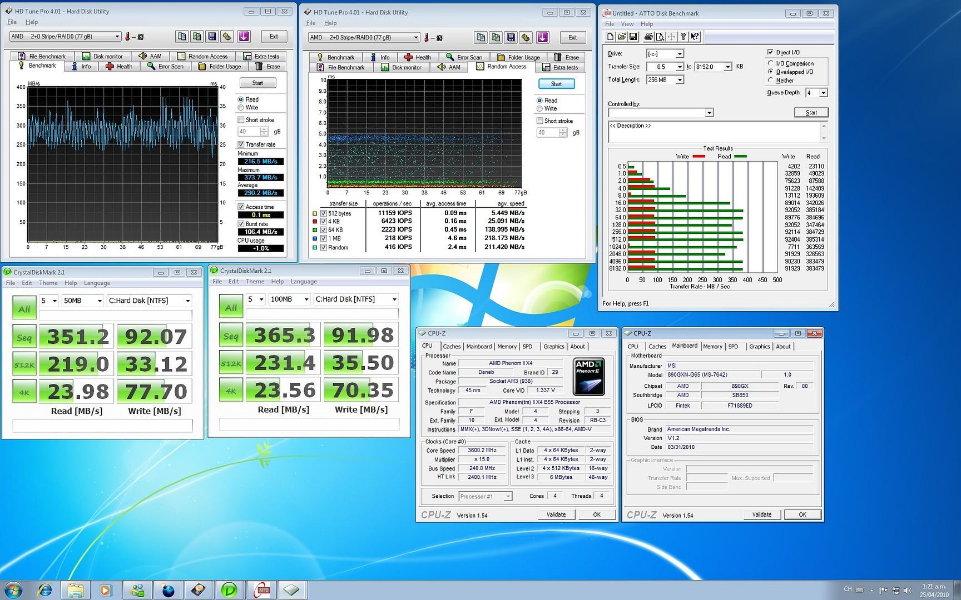Uncheck the 512 bytes row checkbox
Viewport: 961px width, 600px height.
pos(324,213)
